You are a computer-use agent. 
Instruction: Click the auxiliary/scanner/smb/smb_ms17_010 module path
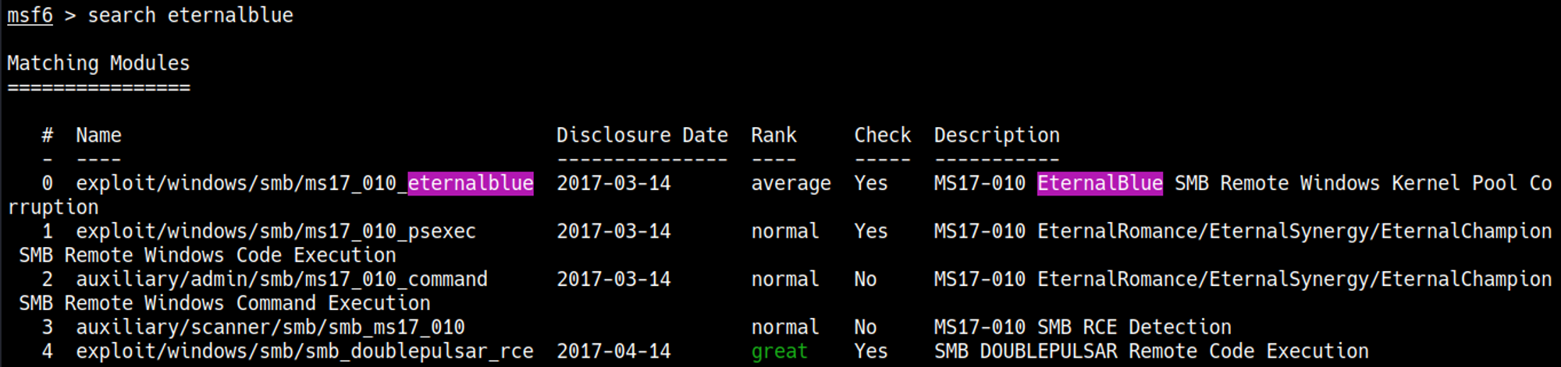[270, 327]
